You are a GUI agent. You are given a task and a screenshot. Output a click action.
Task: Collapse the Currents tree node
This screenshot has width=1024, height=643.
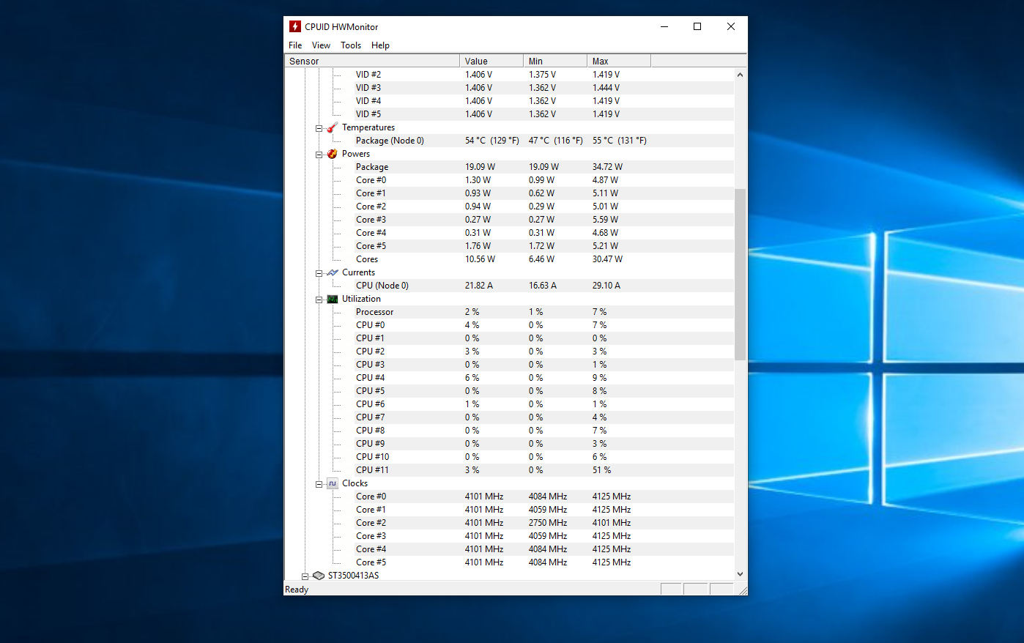pyautogui.click(x=319, y=273)
